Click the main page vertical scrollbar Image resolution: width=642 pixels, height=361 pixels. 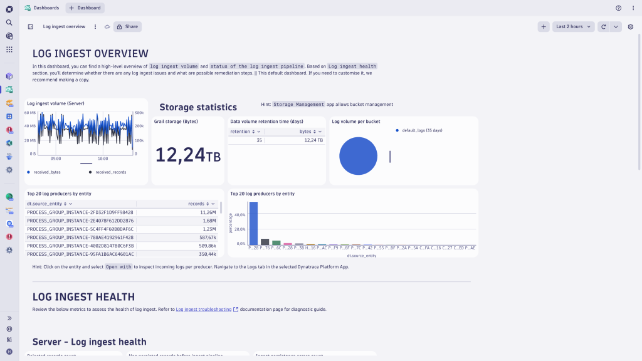click(639, 102)
